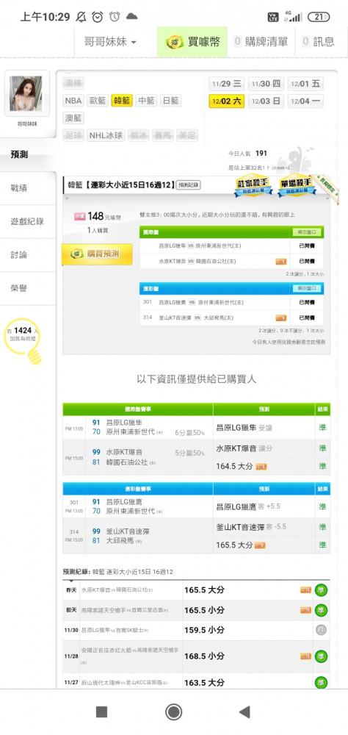Open the 哥哥妹妹 account dropdown
348x735 pixels.
point(110,42)
